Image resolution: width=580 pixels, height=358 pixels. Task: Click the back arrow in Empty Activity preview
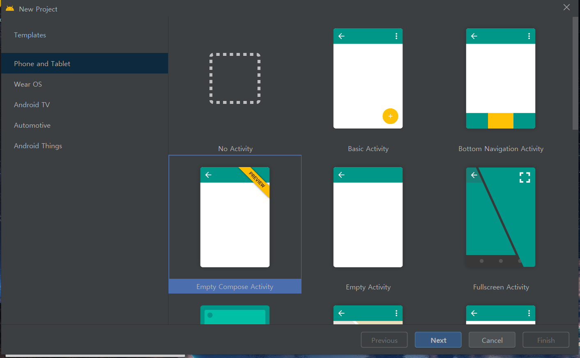[341, 175]
